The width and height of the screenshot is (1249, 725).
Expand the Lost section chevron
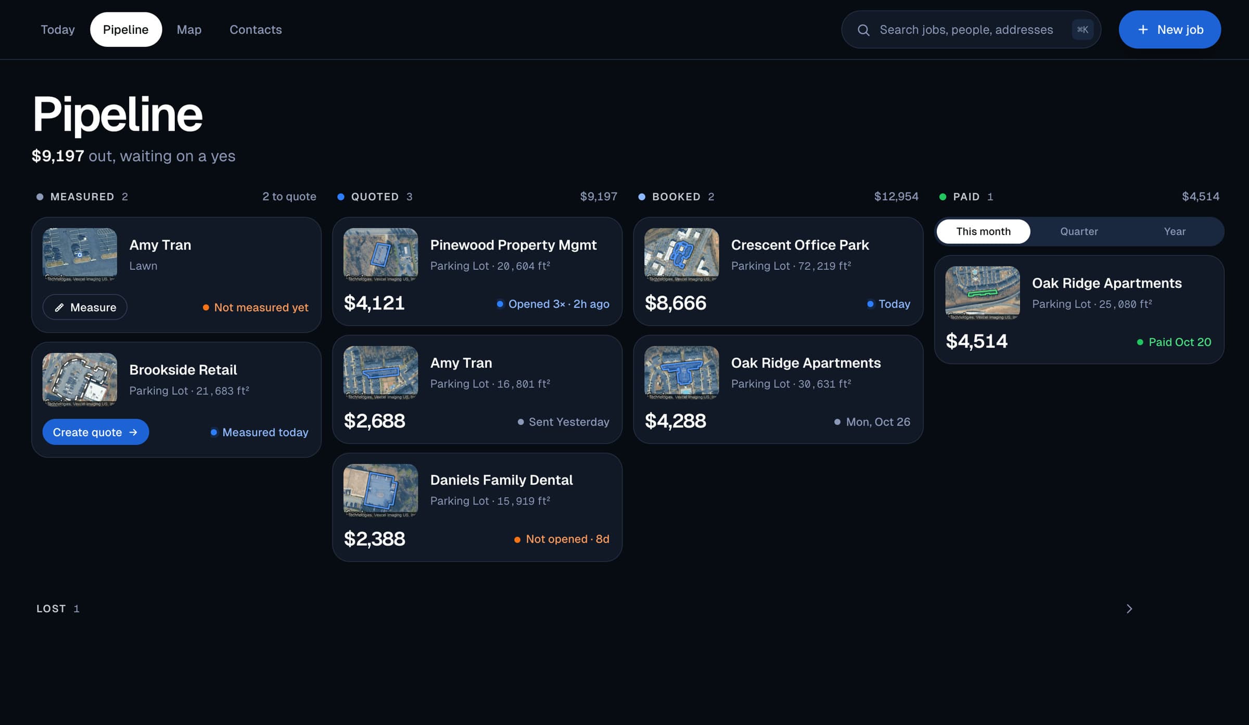(1129, 609)
